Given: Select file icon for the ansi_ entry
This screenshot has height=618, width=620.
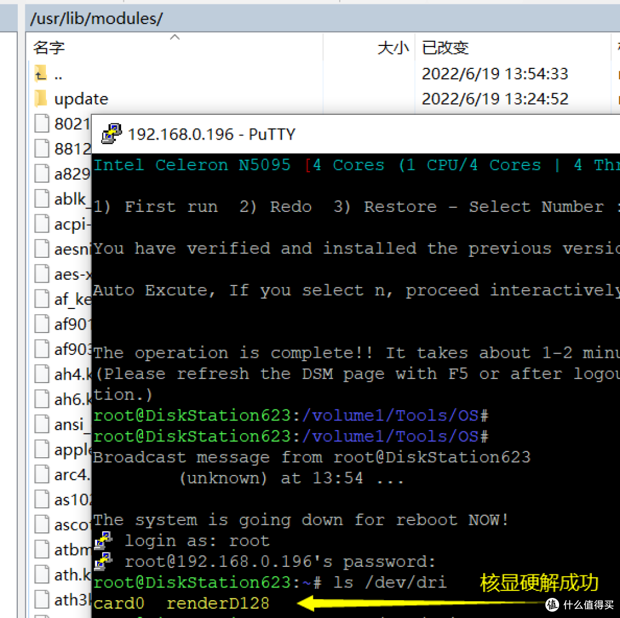Looking at the screenshot, I should [41, 424].
